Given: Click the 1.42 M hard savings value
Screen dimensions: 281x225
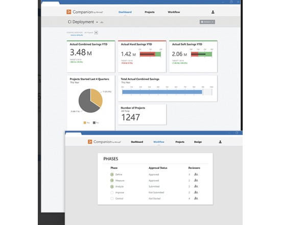Looking at the screenshot, I should pos(128,54).
